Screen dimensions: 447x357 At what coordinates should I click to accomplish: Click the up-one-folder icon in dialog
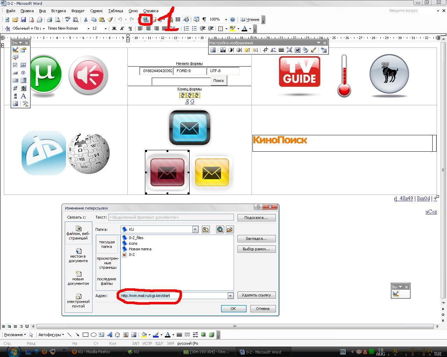(206, 229)
